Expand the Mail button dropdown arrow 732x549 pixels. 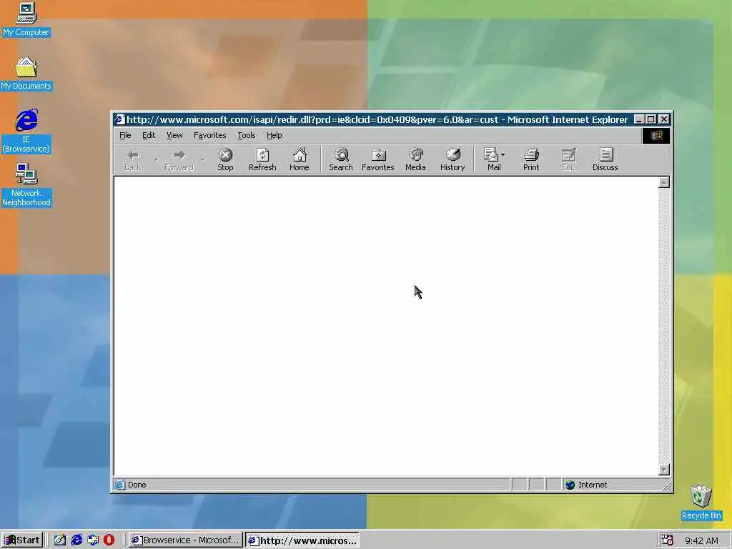pos(503,154)
